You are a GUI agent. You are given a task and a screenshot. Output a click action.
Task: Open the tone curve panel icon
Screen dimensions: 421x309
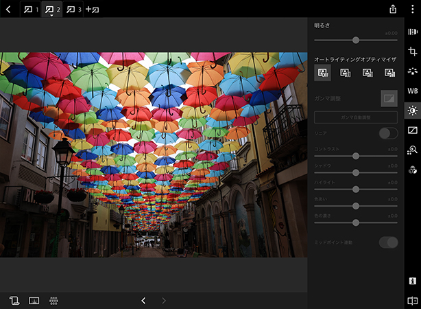pos(412,130)
